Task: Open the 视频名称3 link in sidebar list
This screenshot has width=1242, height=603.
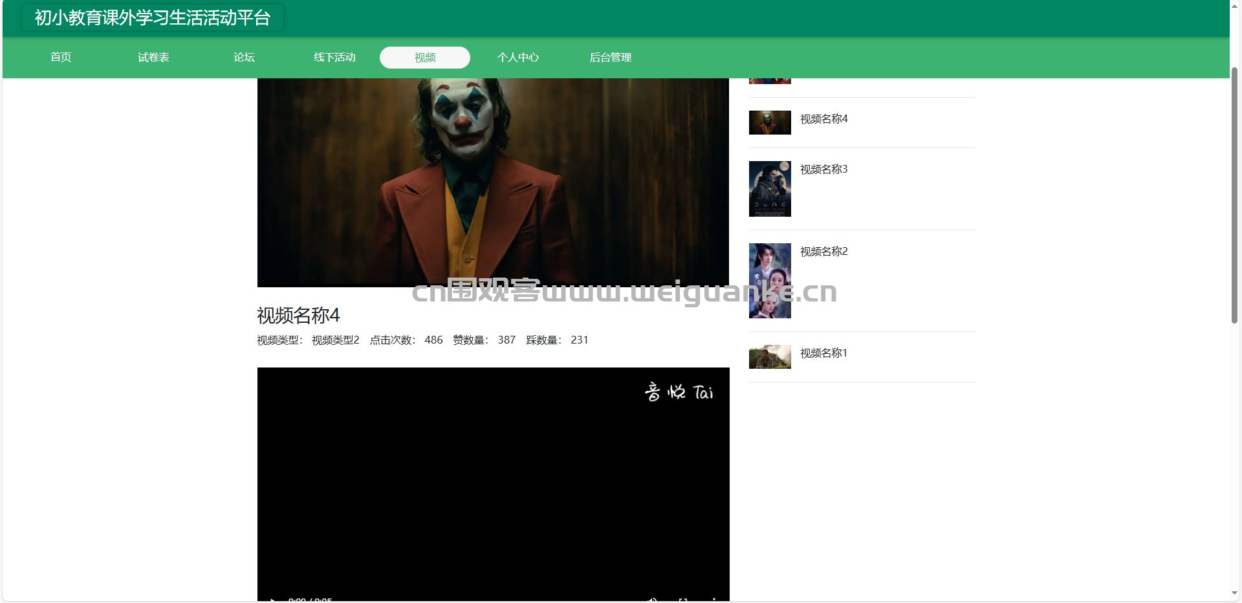Action: tap(823, 169)
